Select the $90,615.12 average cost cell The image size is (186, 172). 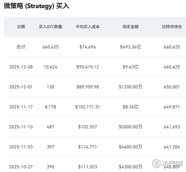click(88, 67)
